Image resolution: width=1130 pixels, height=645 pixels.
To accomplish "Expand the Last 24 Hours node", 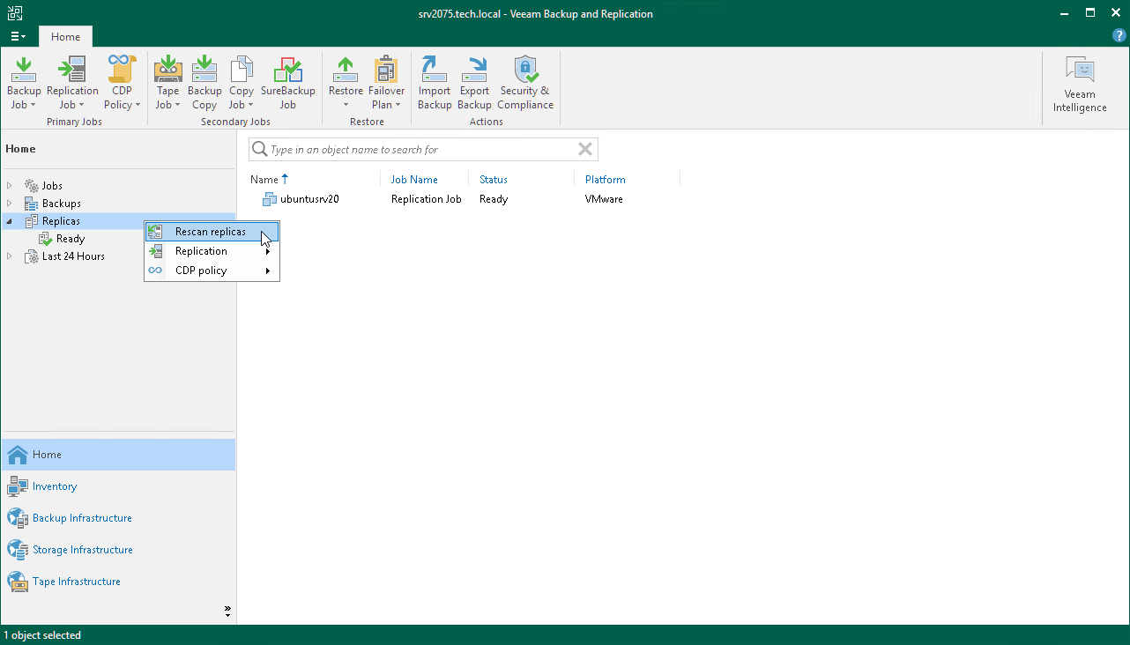I will [10, 256].
